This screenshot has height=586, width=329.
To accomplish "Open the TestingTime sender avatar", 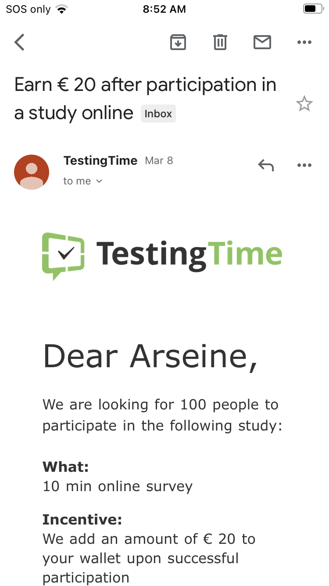I will [x=32, y=172].
